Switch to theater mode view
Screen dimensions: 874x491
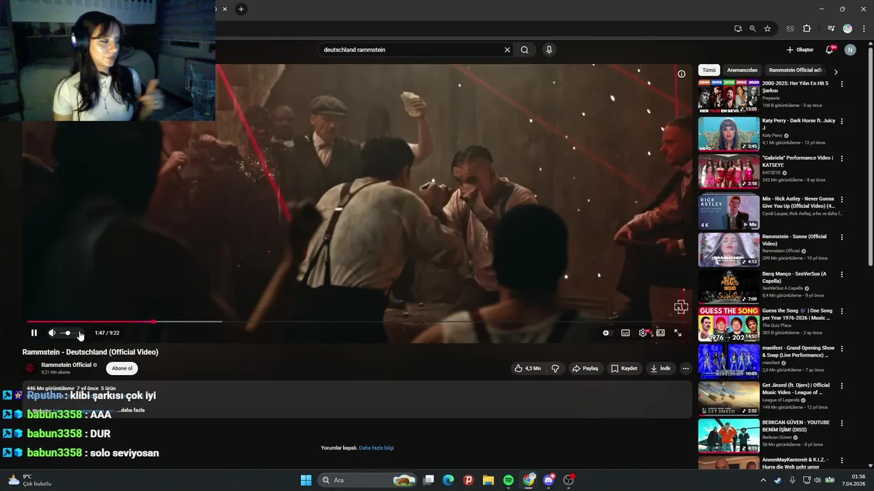point(660,333)
